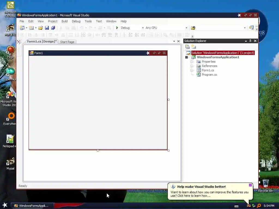Click the Form1.cs form file icon
This screenshot has width=279, height=209.
tap(199, 70)
